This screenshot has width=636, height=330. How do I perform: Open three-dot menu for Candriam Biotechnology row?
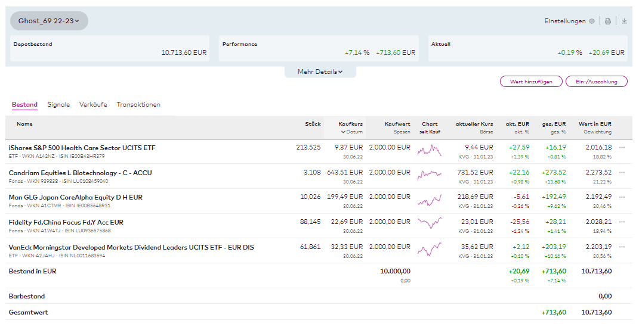pos(622,172)
